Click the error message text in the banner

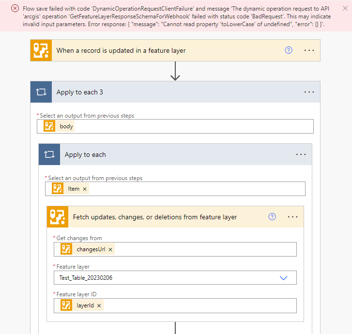177,16
